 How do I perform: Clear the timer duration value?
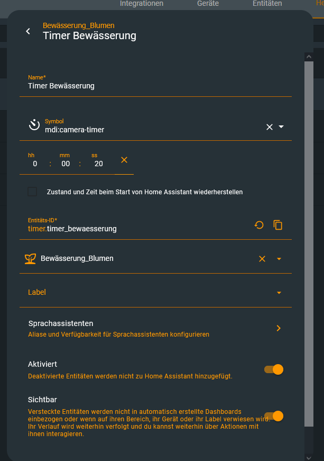tap(124, 160)
